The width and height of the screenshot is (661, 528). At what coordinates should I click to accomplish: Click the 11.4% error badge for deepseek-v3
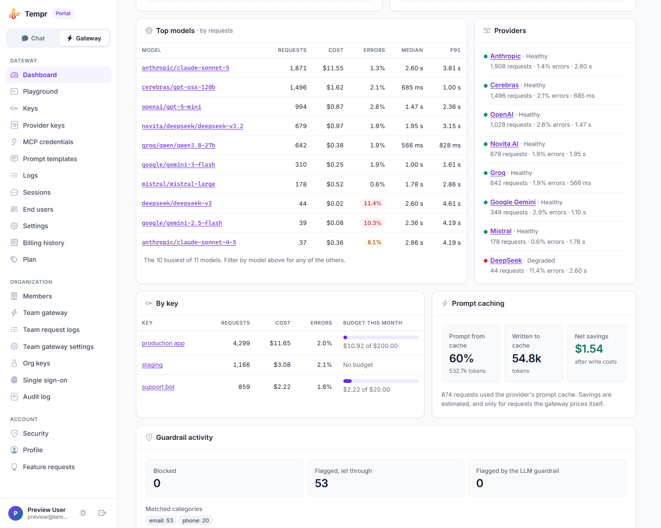(x=372, y=203)
